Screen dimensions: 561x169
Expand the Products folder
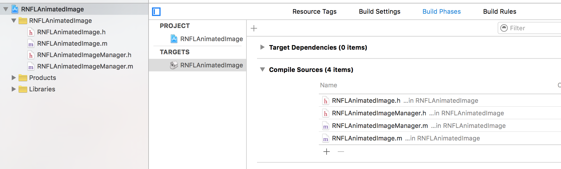click(13, 78)
